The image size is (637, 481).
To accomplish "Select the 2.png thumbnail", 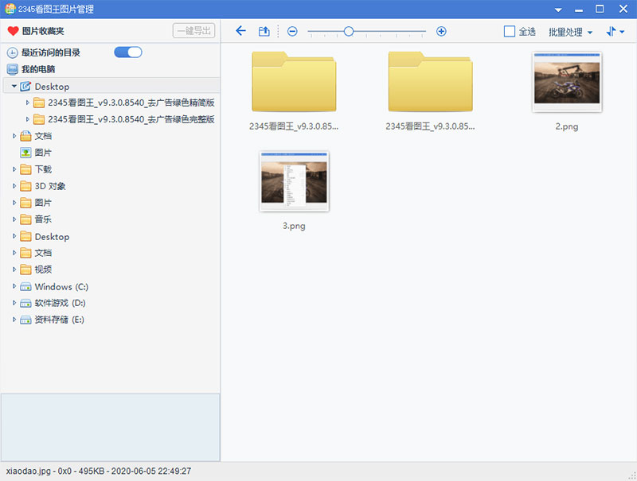I will [567, 82].
